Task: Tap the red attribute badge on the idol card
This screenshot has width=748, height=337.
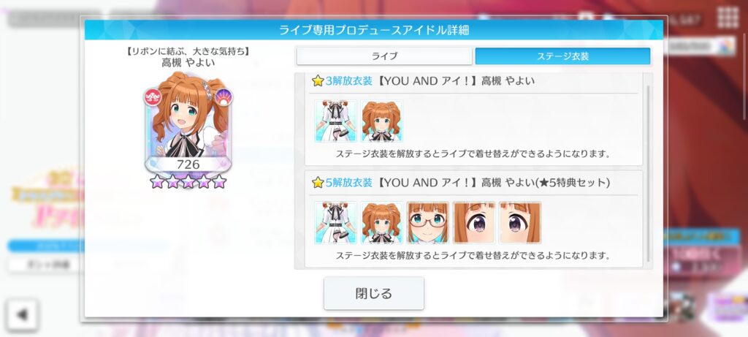Action: pyautogui.click(x=153, y=97)
